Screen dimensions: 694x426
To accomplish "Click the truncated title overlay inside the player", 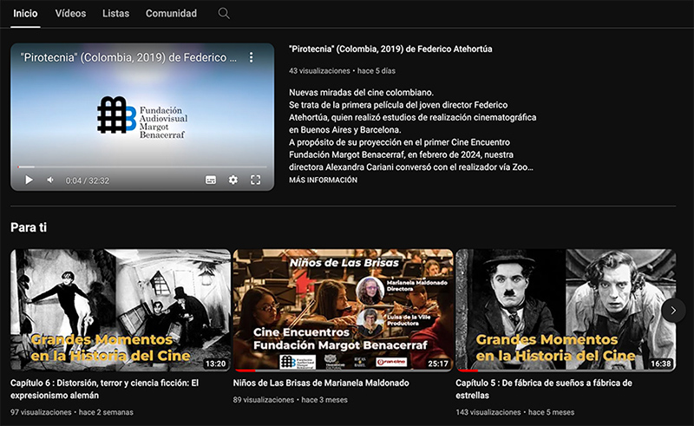I will pos(128,57).
